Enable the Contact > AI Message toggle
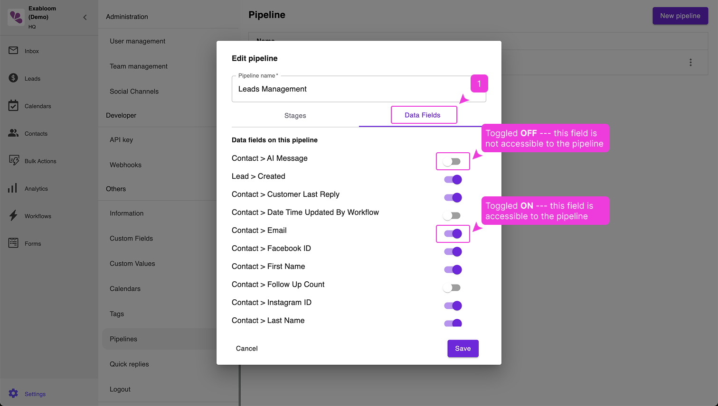 click(453, 161)
